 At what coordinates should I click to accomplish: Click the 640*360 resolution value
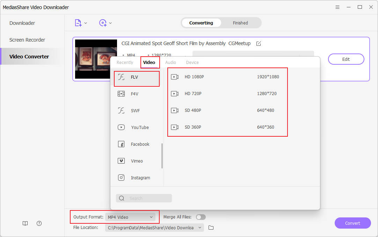pos(266,127)
